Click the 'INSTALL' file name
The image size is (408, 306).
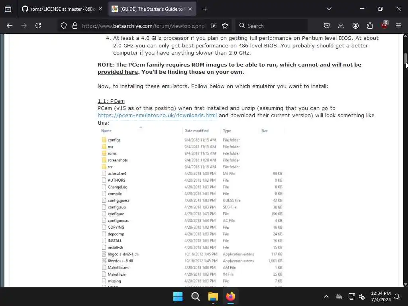(x=115, y=241)
